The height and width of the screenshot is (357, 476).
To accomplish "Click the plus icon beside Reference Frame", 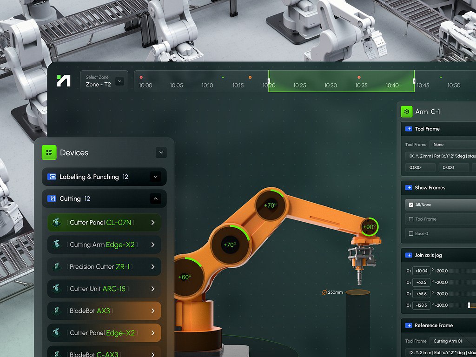I will (409, 325).
